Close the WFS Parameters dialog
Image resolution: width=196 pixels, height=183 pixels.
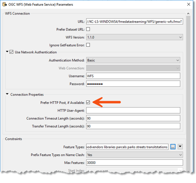click(188, 4)
